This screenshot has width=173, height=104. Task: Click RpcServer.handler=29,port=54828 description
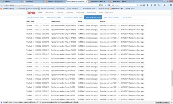[x=63, y=26]
